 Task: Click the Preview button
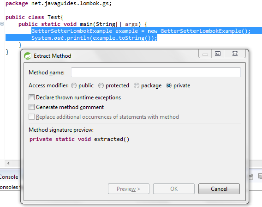click(x=129, y=189)
